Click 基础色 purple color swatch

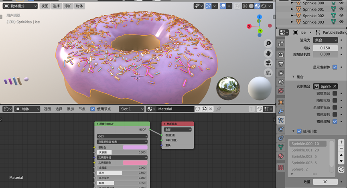(x=135, y=147)
